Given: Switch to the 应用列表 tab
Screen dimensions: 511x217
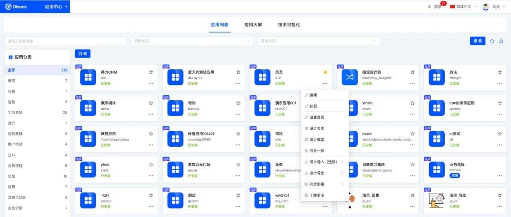Looking at the screenshot, I should pos(220,25).
